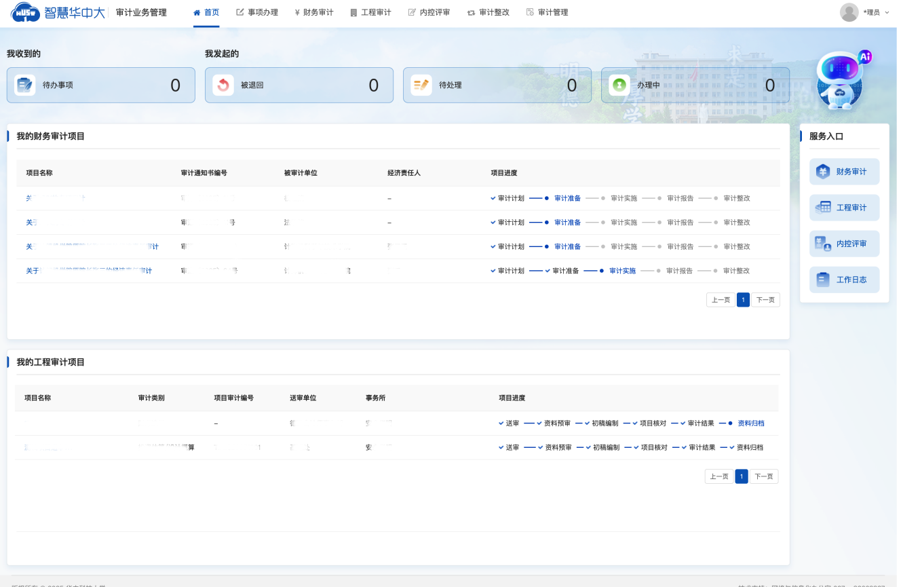Image resolution: width=901 pixels, height=587 pixels.
Task: Switch to the 首页 tab
Action: pyautogui.click(x=207, y=12)
